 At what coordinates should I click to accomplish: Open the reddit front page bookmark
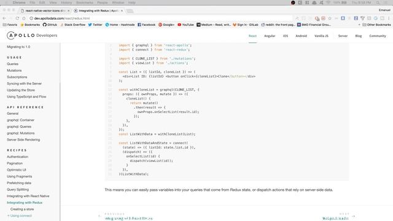click(278, 25)
